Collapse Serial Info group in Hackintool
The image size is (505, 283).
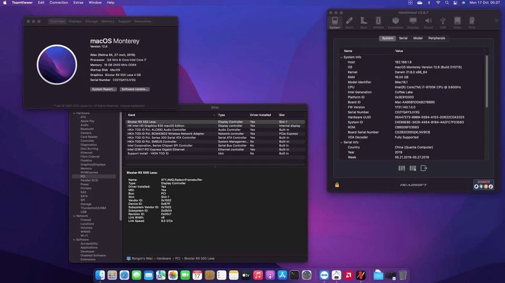tap(341, 142)
